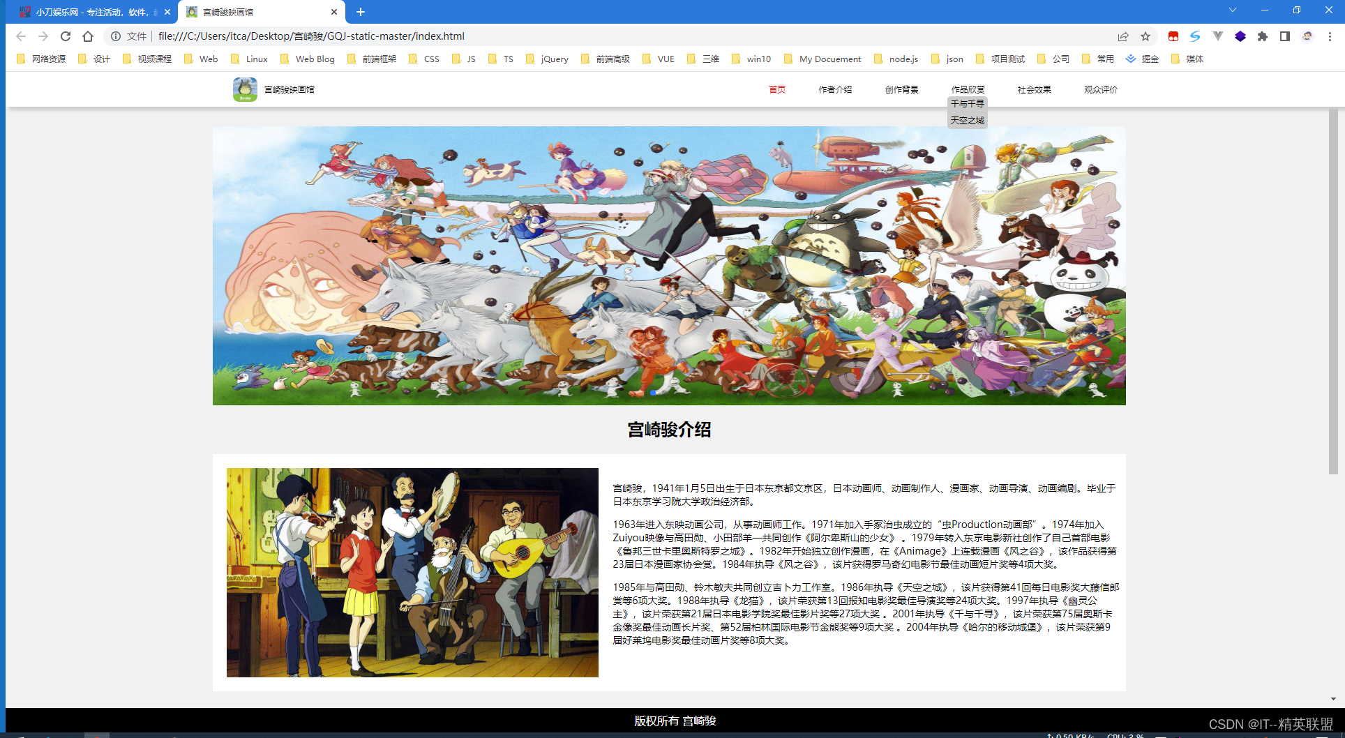Image resolution: width=1345 pixels, height=738 pixels.
Task: Open the 前端框架 bookmark folder
Action: tap(372, 59)
